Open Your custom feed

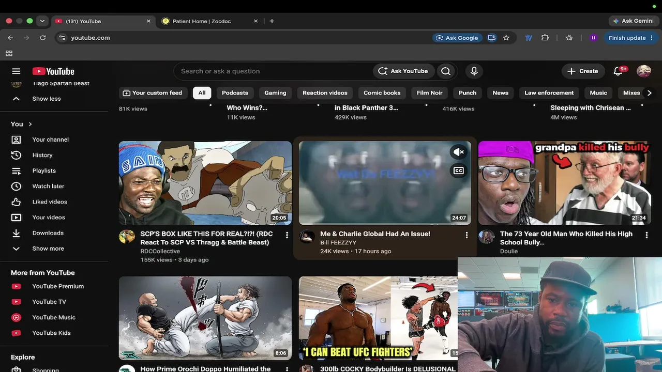[x=152, y=93]
